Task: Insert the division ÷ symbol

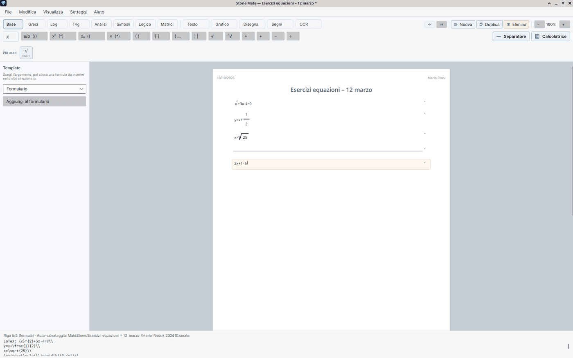Action: click(293, 36)
